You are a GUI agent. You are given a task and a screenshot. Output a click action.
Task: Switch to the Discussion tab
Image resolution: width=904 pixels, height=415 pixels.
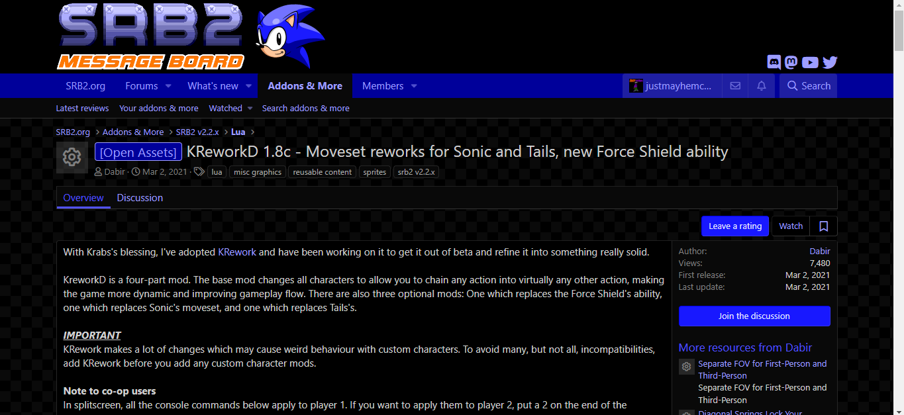click(x=140, y=198)
